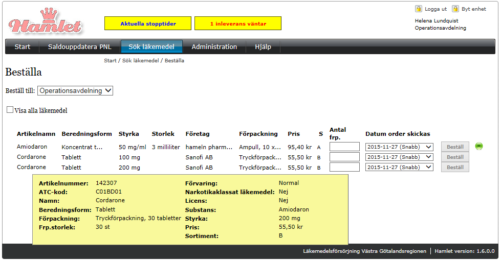Click the Helena Lundquist user name

tap(437, 20)
